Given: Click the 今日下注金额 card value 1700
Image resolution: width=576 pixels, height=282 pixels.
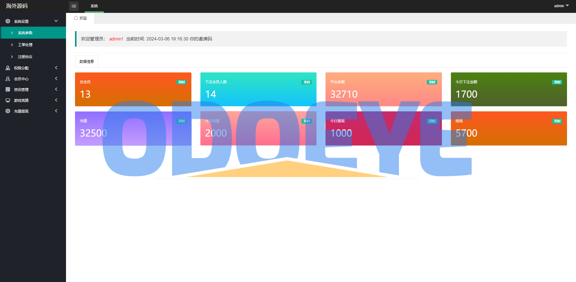Looking at the screenshot, I should [x=466, y=94].
